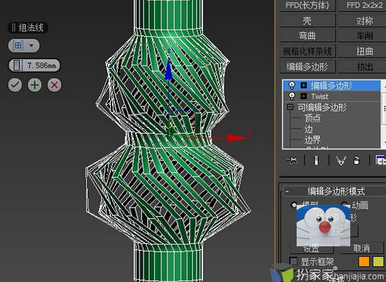Image resolution: width=386 pixels, height=282 pixels.
Task: Click remove modifier trash icon
Action: pos(357,161)
